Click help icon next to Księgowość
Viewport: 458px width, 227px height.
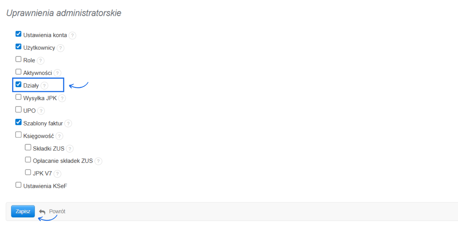(60, 136)
